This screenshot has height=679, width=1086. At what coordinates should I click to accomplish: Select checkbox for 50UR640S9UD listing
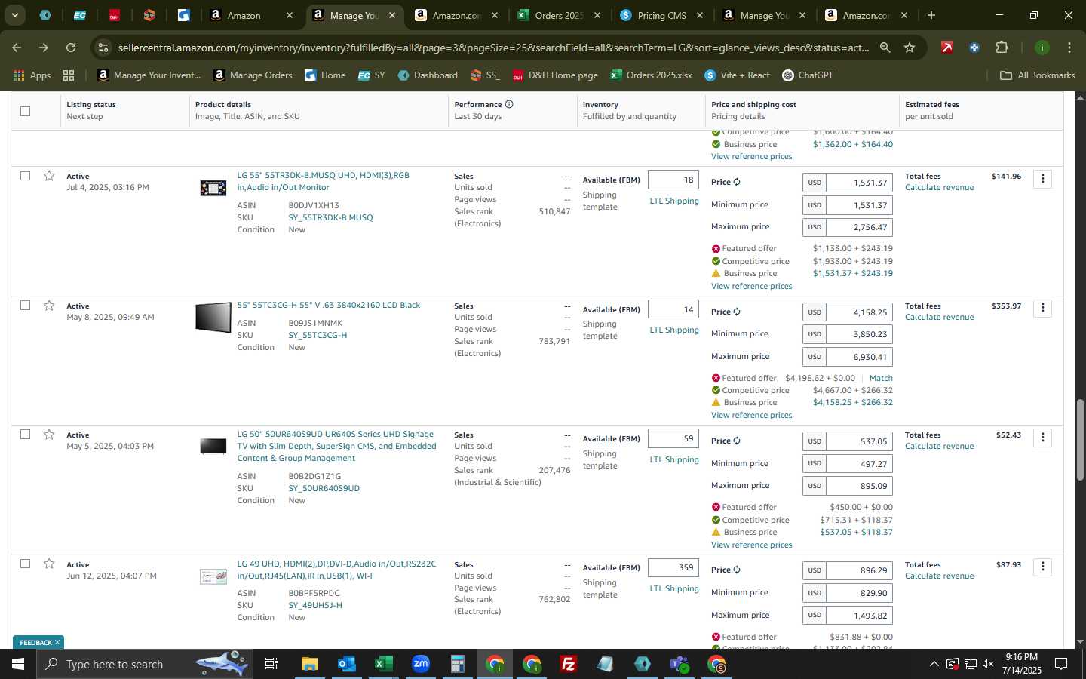pyautogui.click(x=25, y=435)
